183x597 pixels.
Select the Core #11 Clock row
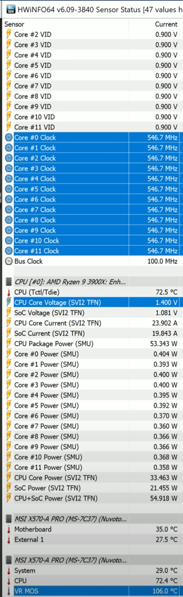(91, 251)
